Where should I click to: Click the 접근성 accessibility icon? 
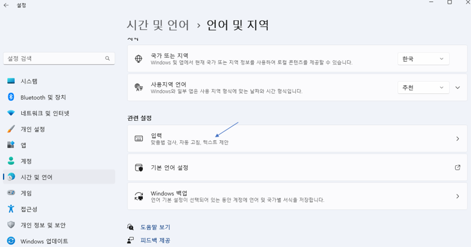click(10, 209)
